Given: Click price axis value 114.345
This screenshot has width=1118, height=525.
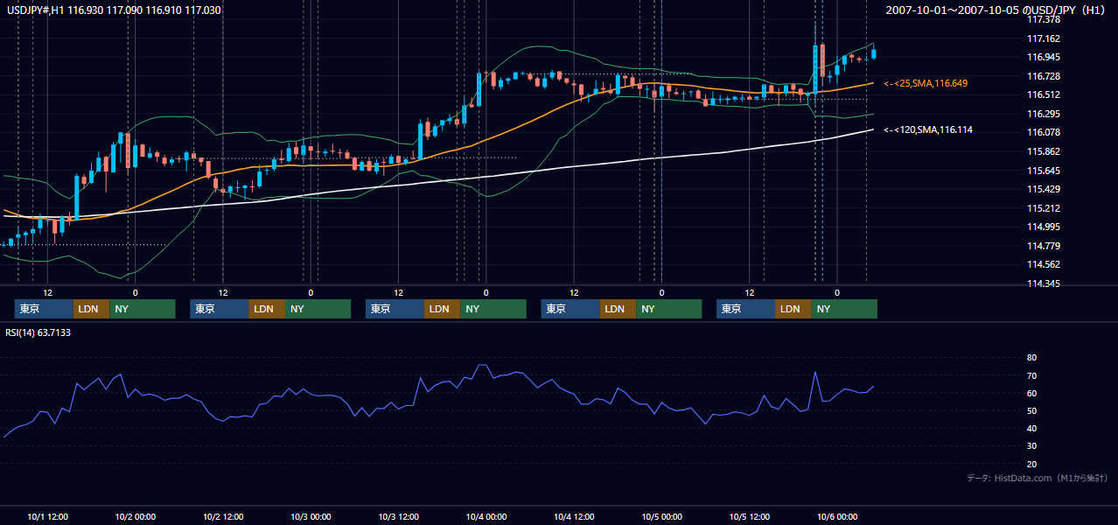Looking at the screenshot, I should tap(1043, 283).
